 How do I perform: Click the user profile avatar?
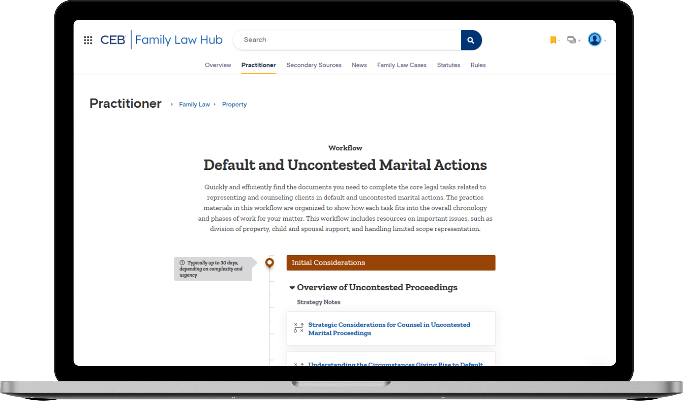(x=594, y=40)
